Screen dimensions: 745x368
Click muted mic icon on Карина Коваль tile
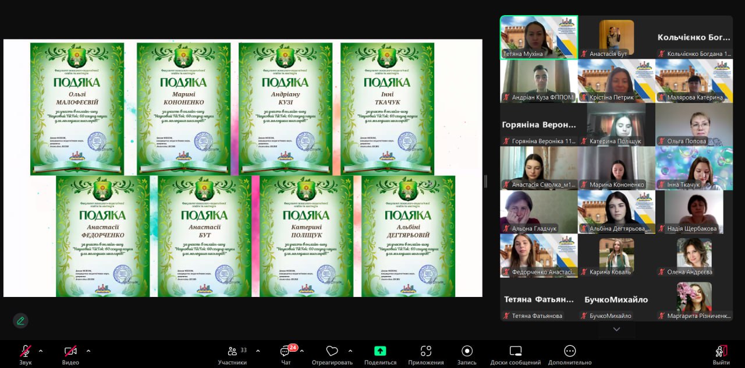[584, 272]
